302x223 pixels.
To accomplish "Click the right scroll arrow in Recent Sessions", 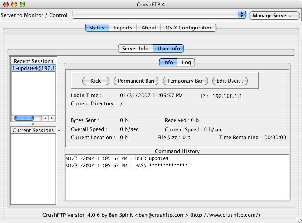I will pos(51,118).
